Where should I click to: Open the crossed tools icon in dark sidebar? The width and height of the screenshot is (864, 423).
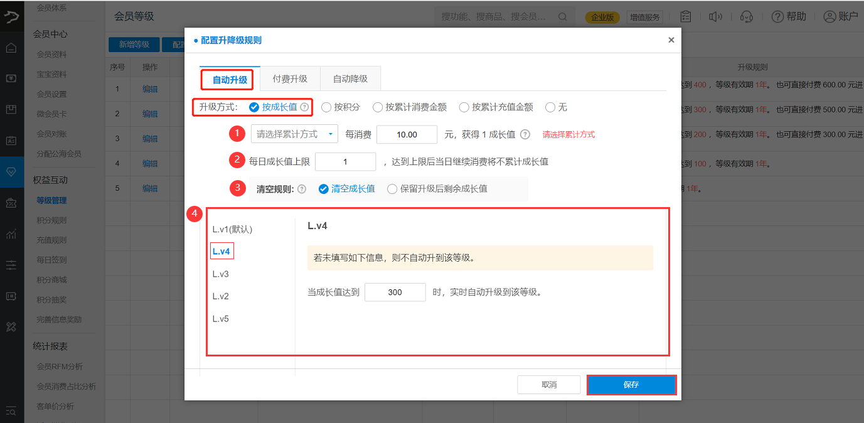pyautogui.click(x=11, y=327)
